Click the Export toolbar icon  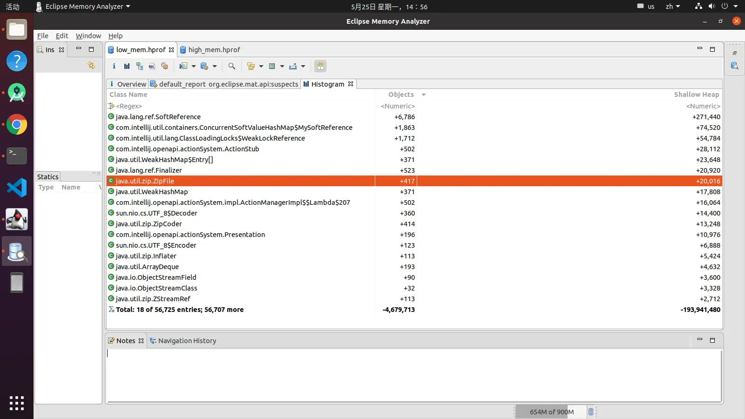tap(293, 66)
